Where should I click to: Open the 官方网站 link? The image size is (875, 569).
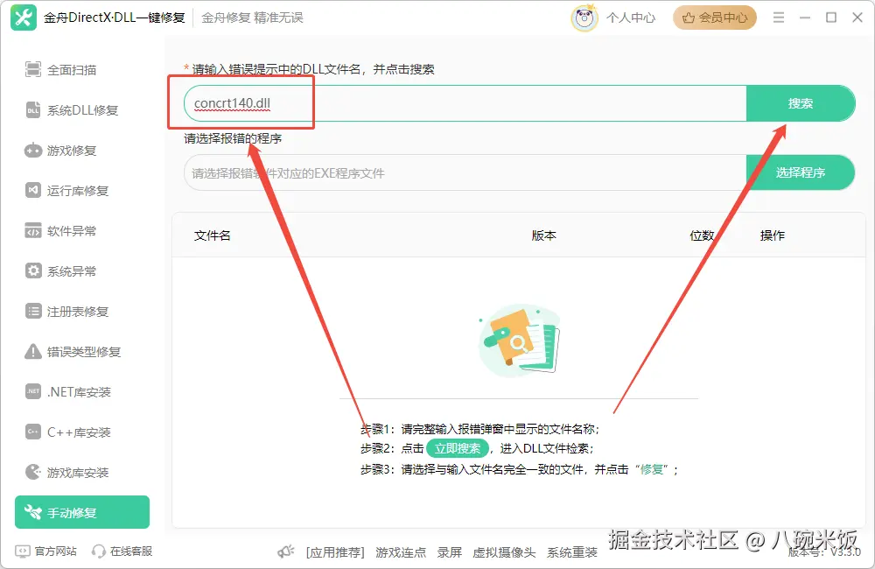click(x=56, y=551)
